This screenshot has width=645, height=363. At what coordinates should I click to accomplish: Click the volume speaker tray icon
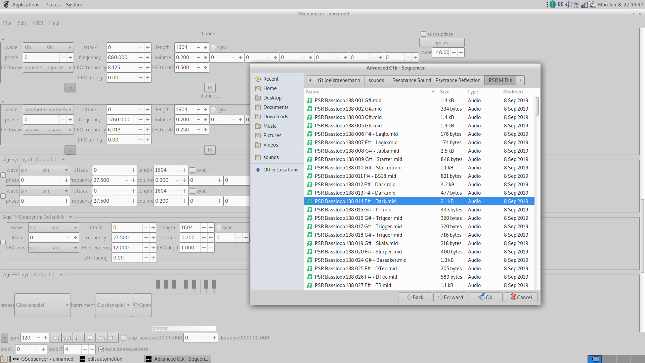tap(568, 5)
